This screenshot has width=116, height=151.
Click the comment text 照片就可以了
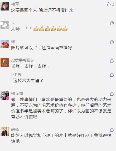click(24, 48)
